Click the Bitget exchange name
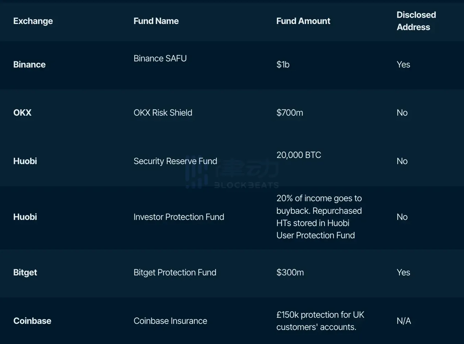The image size is (464, 344). pos(25,272)
